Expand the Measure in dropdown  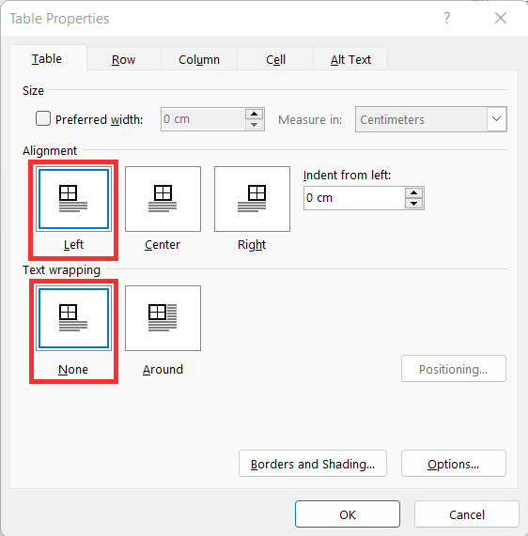point(496,119)
